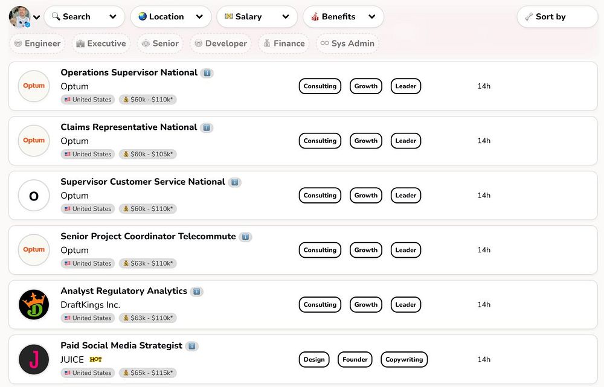Viewport: 604px width, 387px height.
Task: Click the Copywriting tag on JUICE job
Action: [404, 360]
